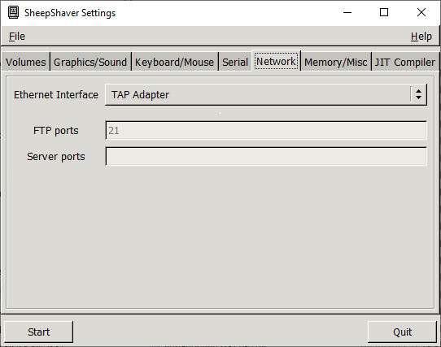Open the File menu

(x=17, y=37)
